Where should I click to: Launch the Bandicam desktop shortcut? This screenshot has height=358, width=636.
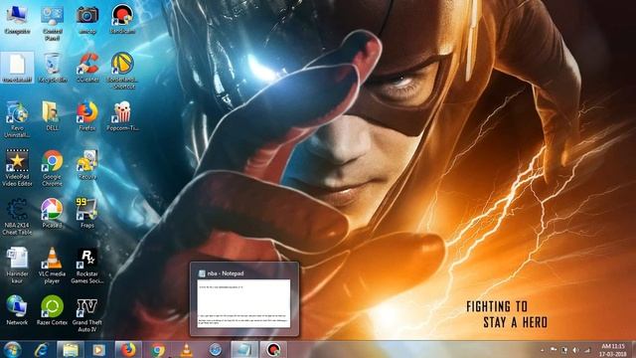coord(122,19)
